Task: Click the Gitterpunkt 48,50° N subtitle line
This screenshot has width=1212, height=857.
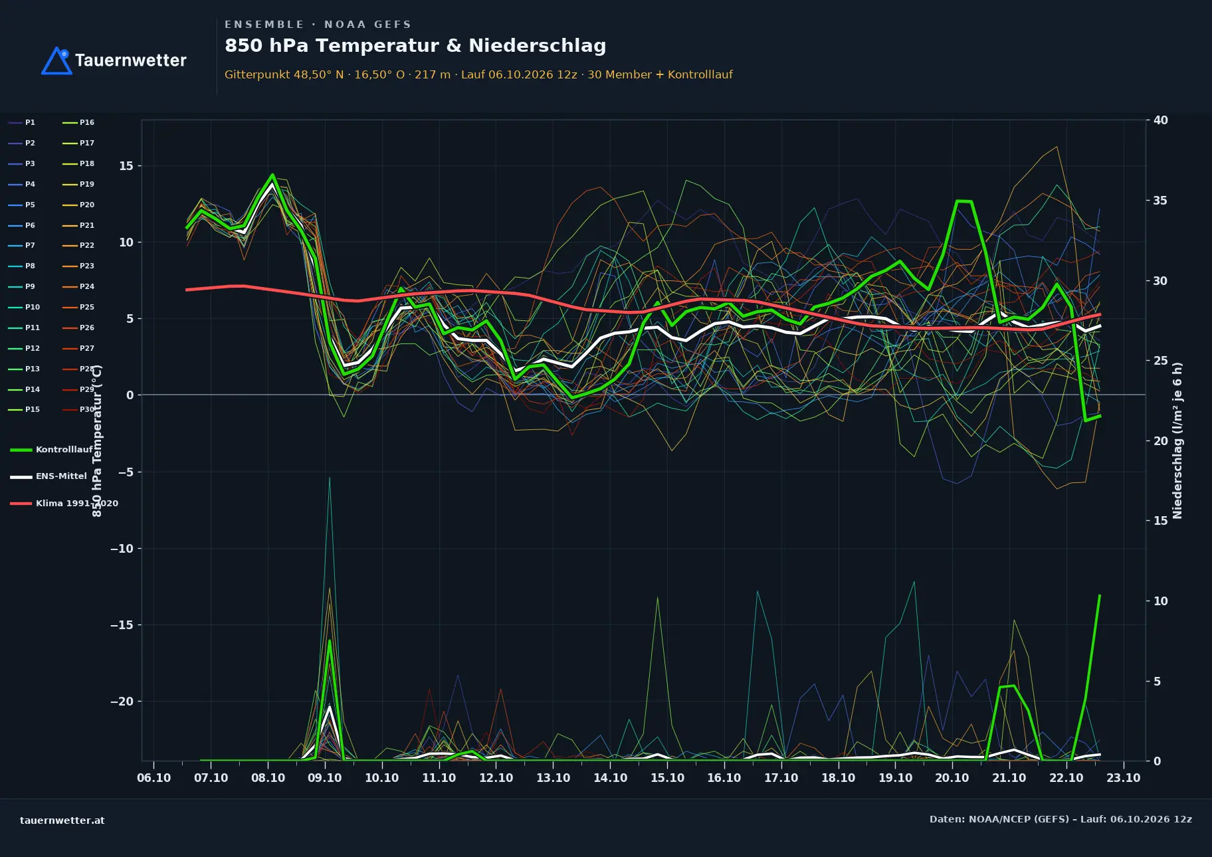Action: pos(478,74)
